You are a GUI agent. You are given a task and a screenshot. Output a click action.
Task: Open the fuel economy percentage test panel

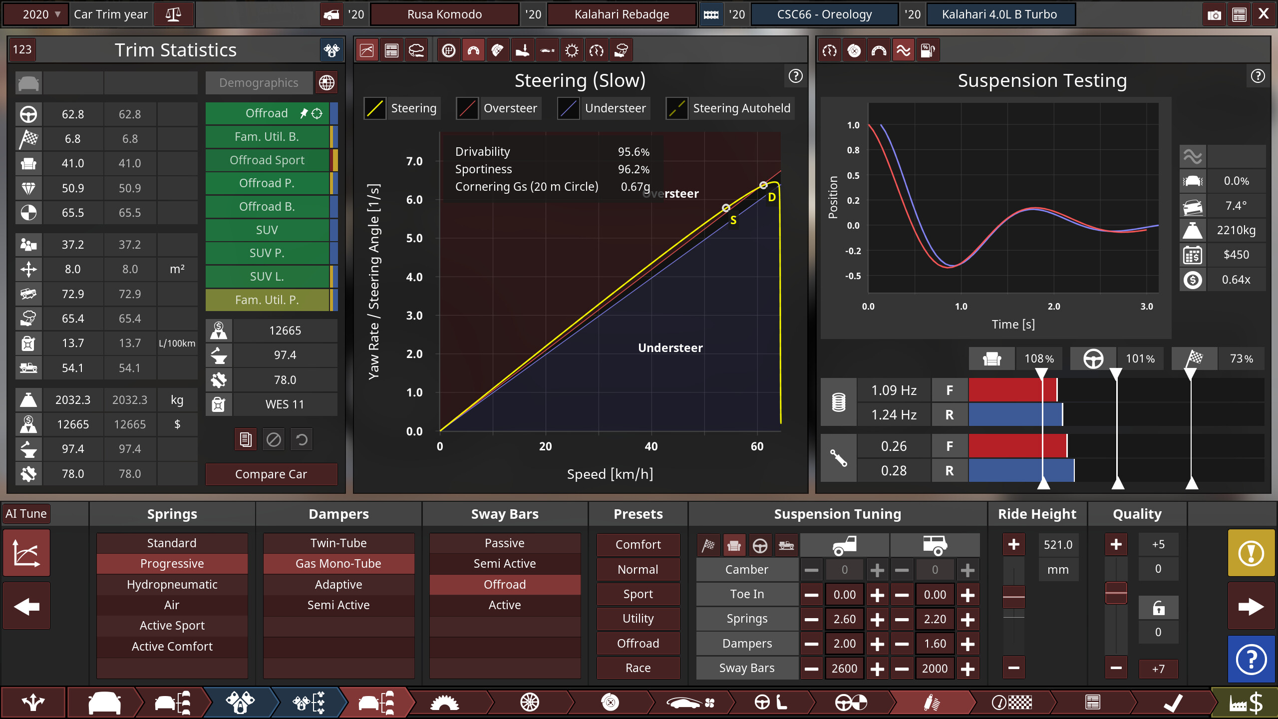929,50
